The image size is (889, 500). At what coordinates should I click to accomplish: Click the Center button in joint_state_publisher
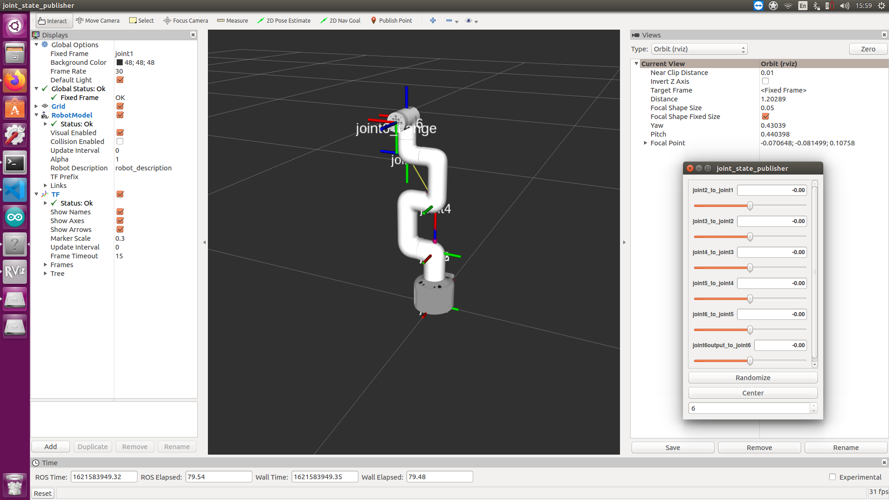click(753, 393)
